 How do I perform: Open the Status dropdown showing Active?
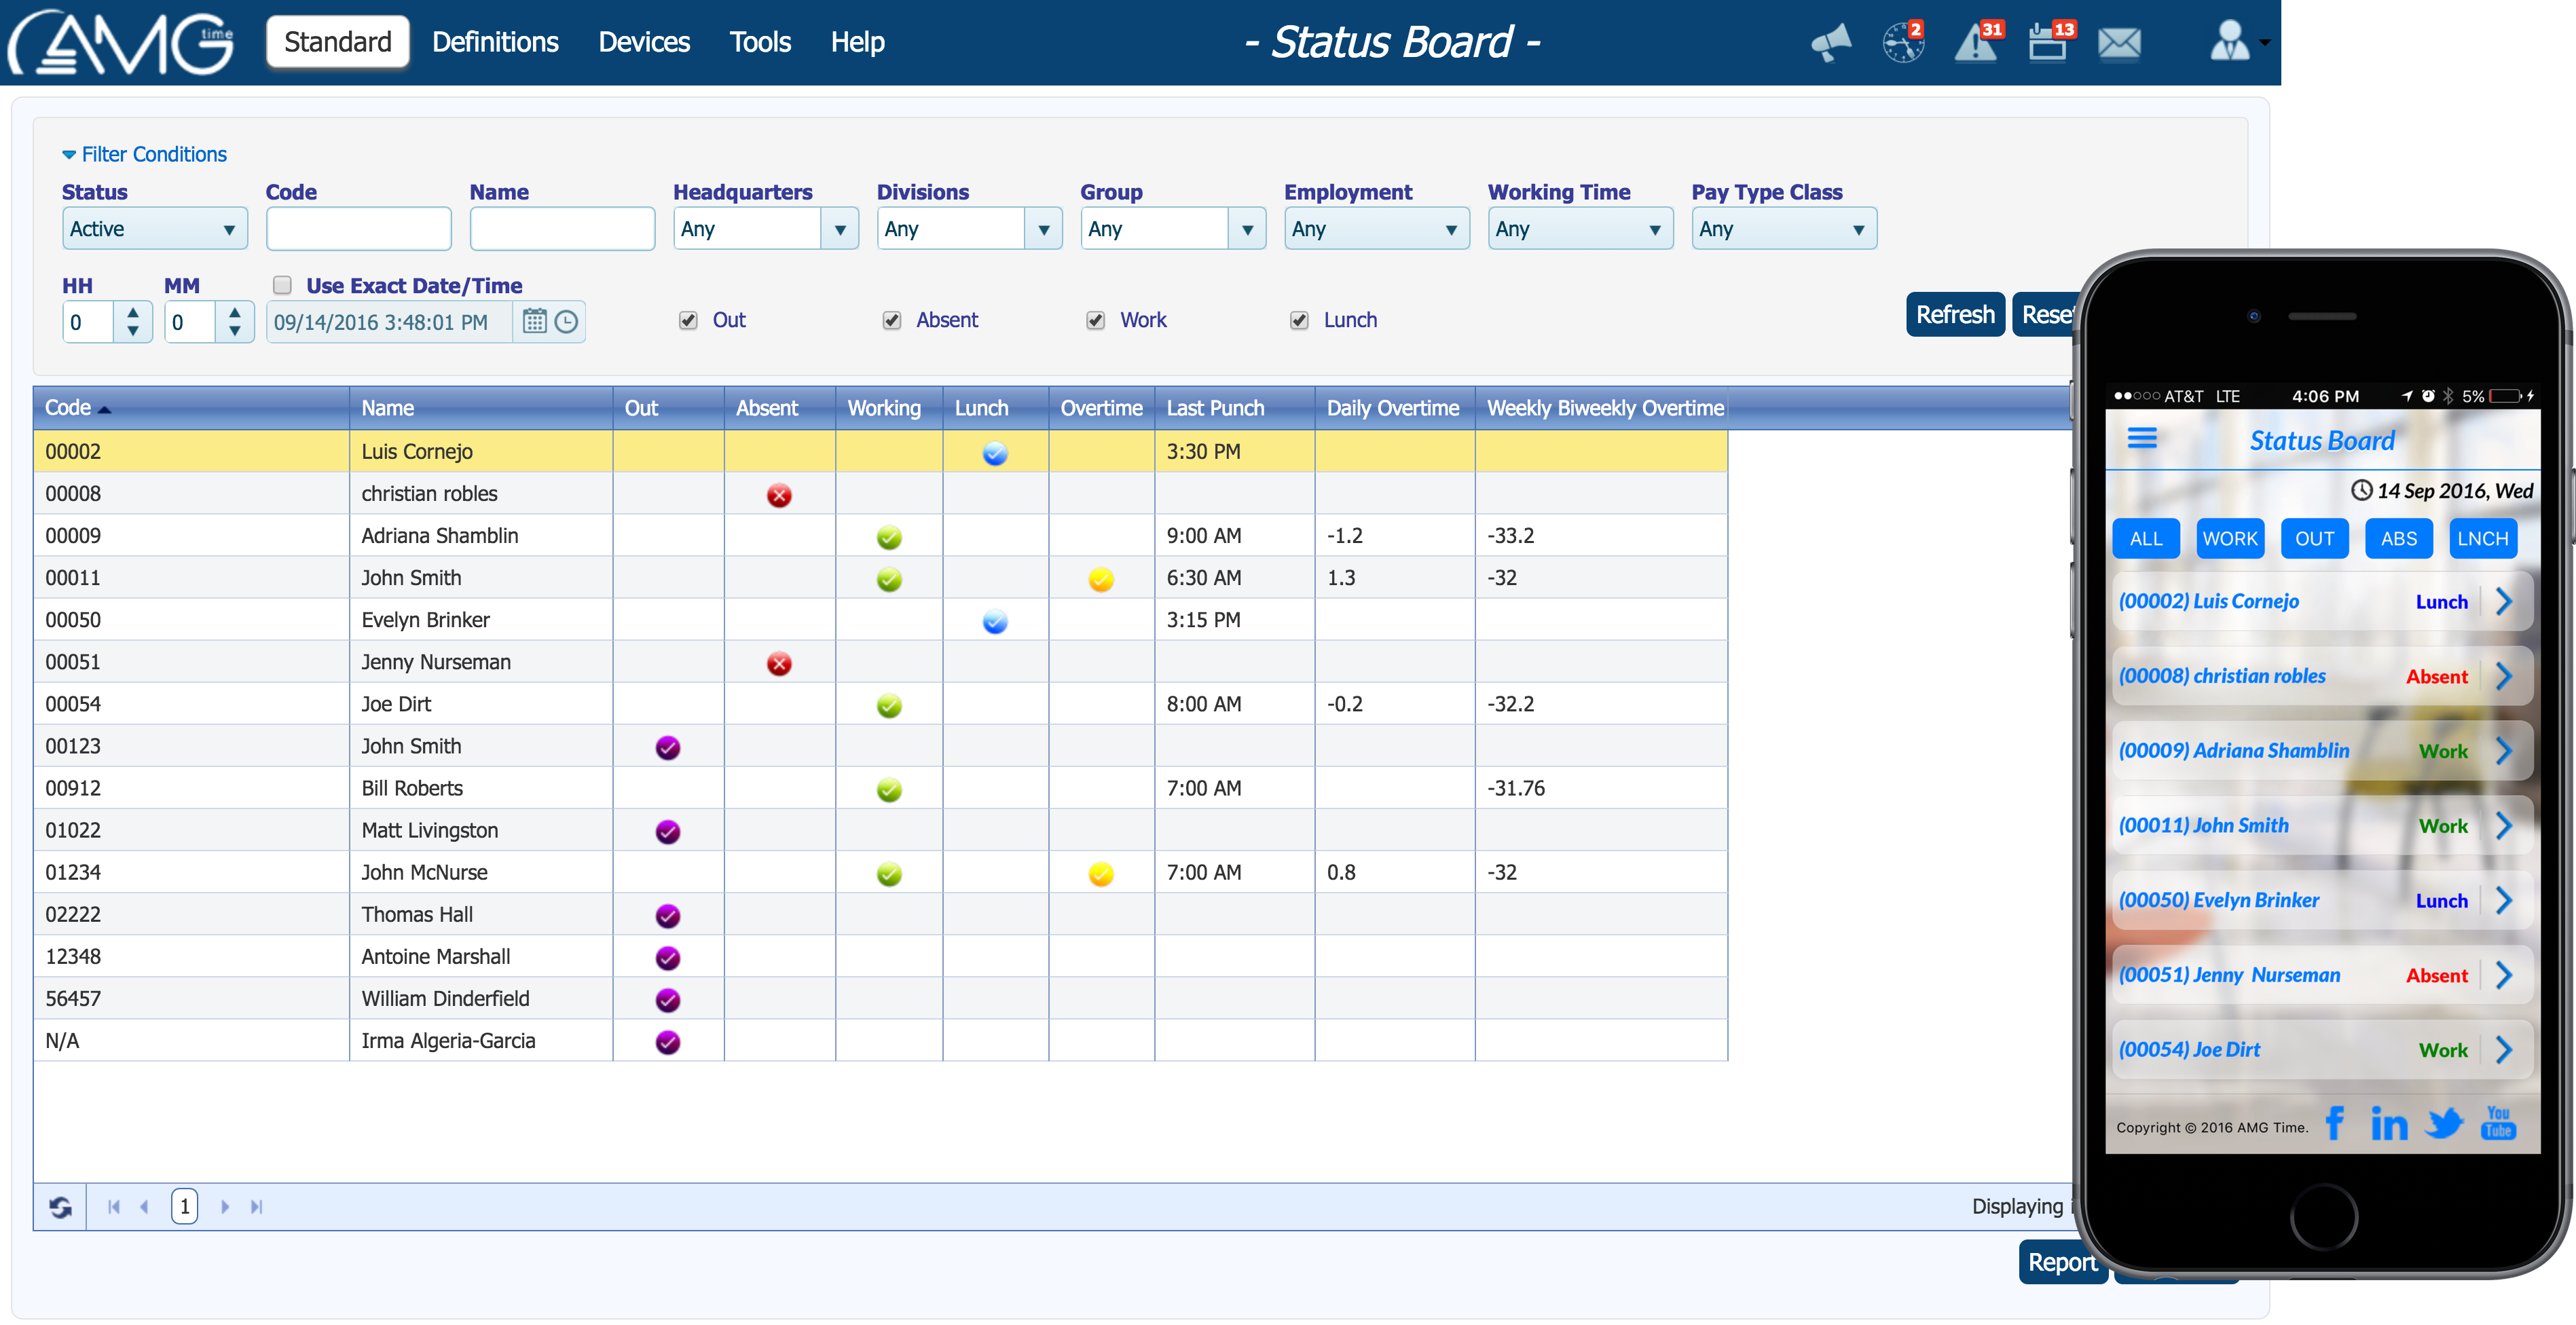click(154, 229)
